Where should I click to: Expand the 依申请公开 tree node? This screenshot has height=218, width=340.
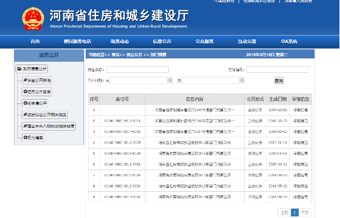25,103
